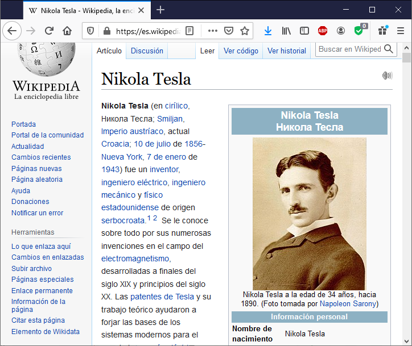Image resolution: width=412 pixels, height=346 pixels.
Task: Toggle the sidebar view
Action: coord(304,31)
